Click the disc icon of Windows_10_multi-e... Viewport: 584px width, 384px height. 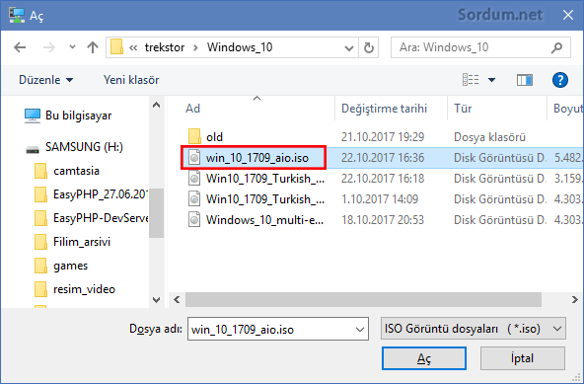(194, 220)
